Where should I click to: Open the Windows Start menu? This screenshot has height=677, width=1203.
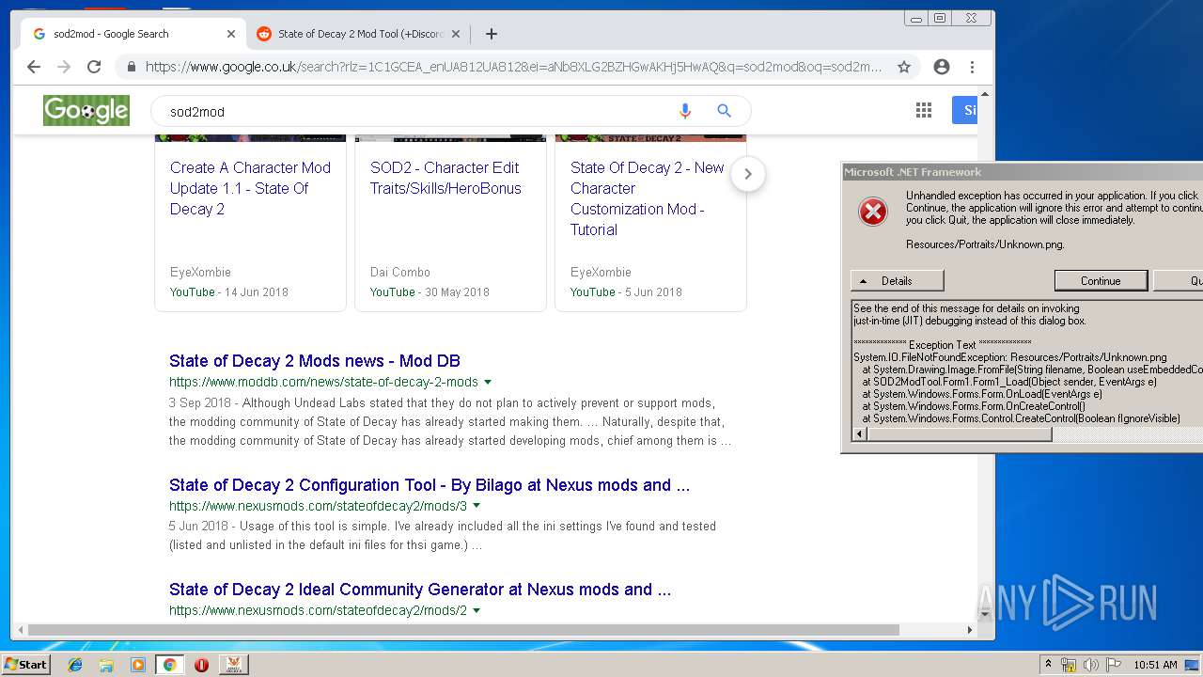click(25, 665)
